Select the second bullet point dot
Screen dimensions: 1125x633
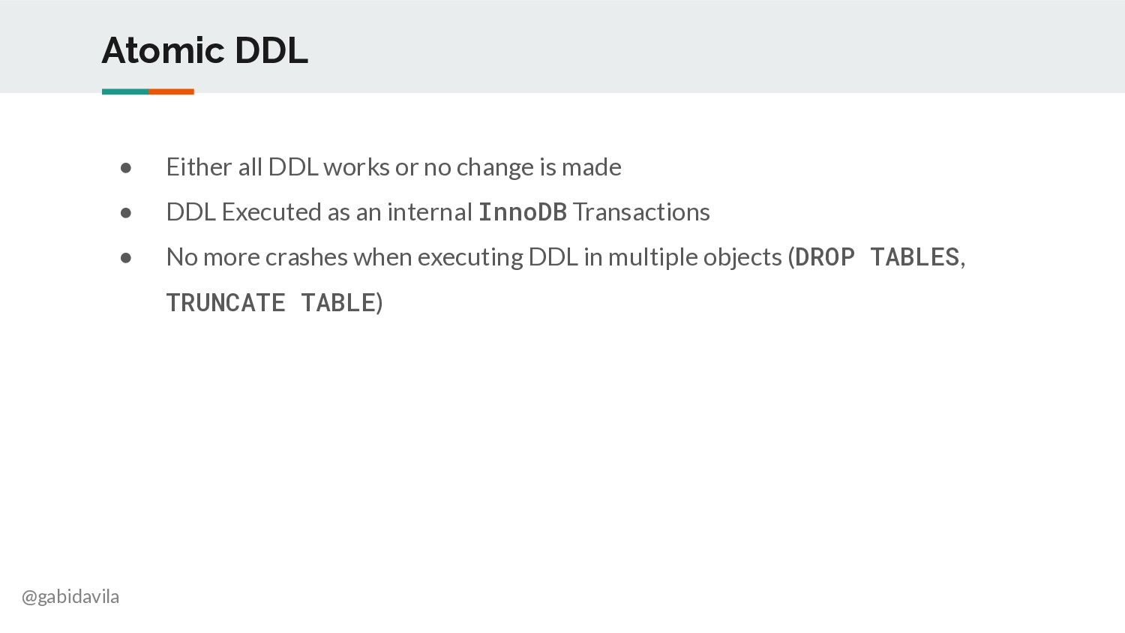tap(126, 213)
